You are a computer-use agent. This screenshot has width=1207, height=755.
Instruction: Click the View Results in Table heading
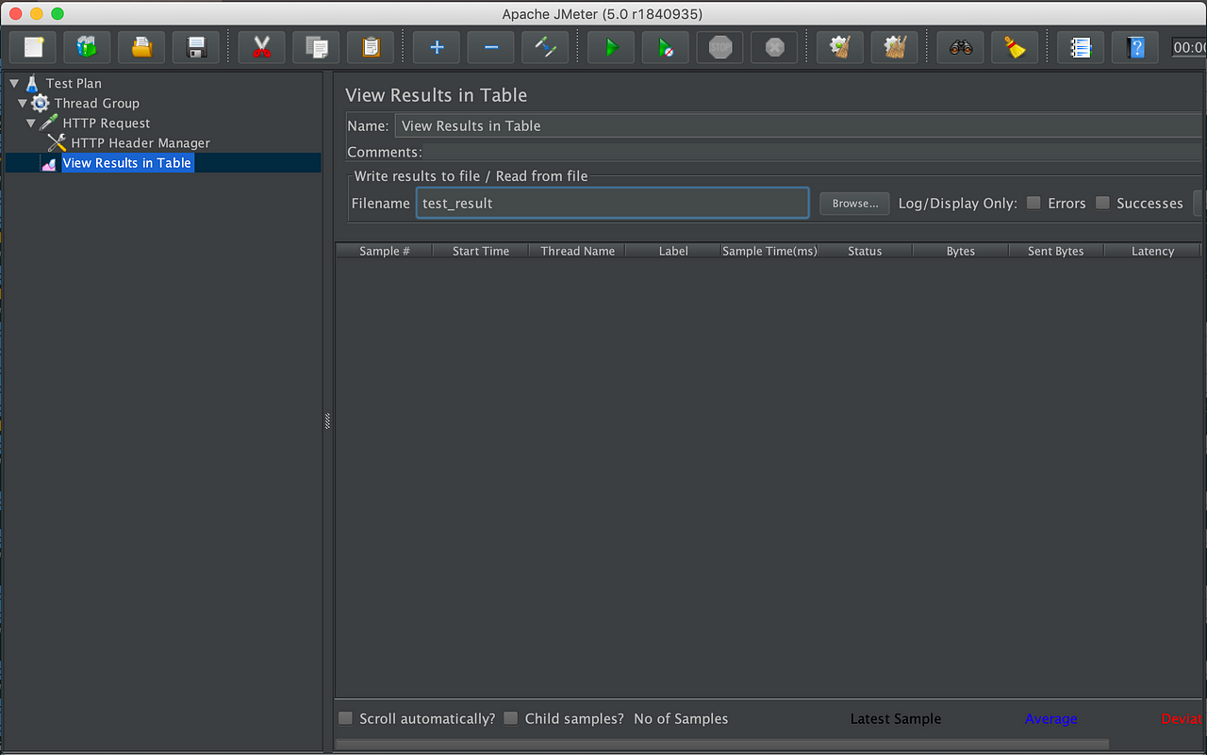(437, 95)
